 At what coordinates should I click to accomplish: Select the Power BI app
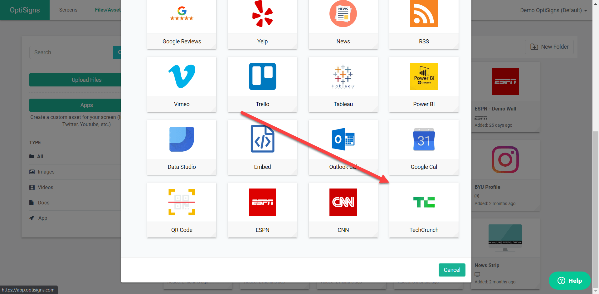coord(424,84)
